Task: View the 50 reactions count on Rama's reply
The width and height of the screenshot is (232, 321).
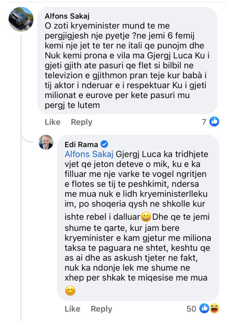Action: coord(191,309)
